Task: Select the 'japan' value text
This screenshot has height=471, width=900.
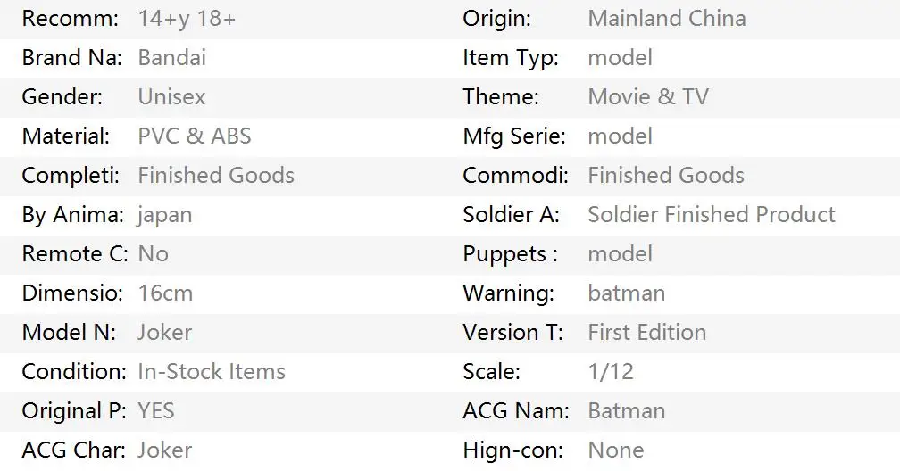Action: [164, 215]
